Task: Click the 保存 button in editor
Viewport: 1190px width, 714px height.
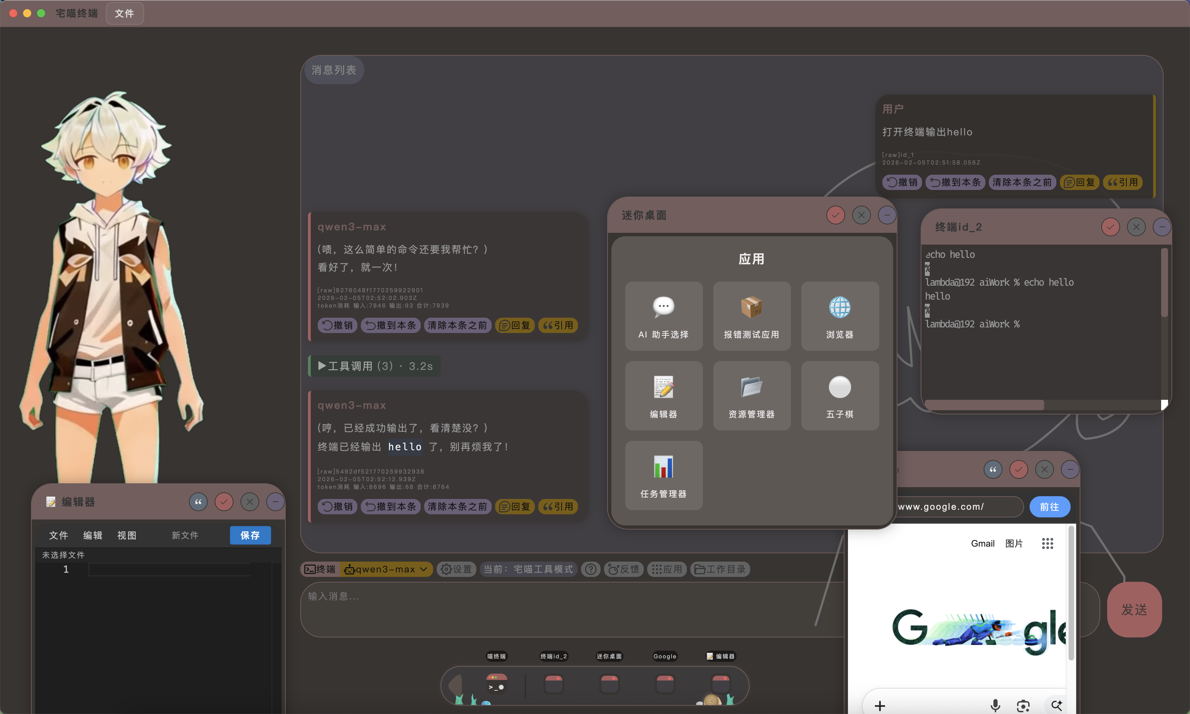Action: click(250, 535)
